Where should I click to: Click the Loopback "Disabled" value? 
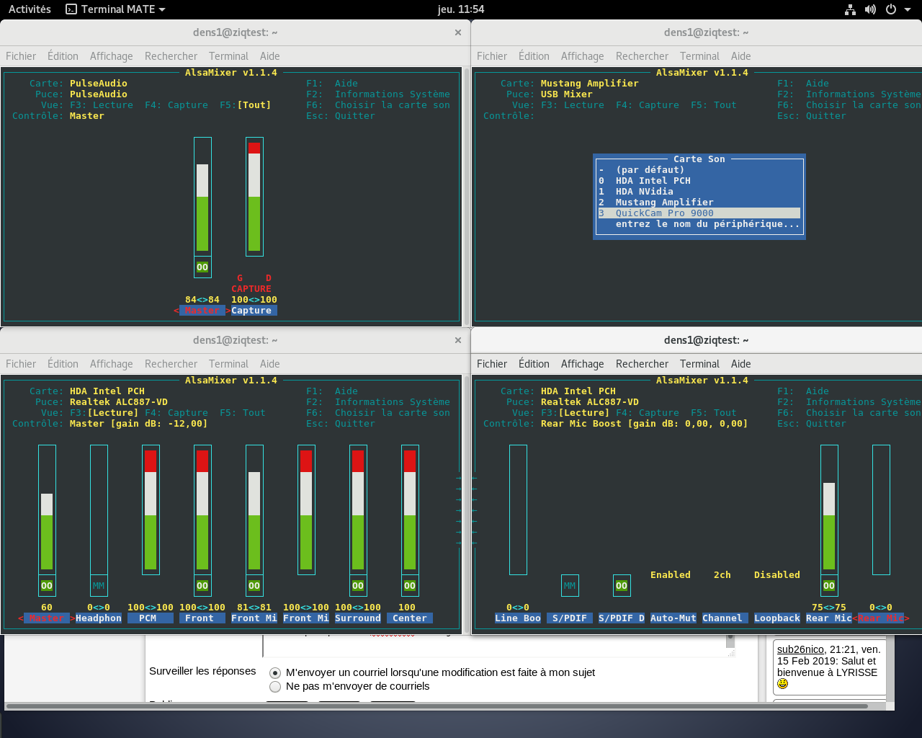tap(777, 575)
